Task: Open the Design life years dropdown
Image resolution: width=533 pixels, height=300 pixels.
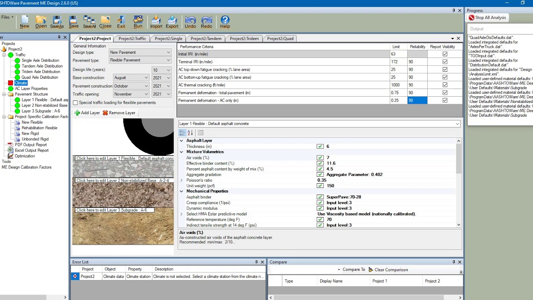Action: pos(168,70)
